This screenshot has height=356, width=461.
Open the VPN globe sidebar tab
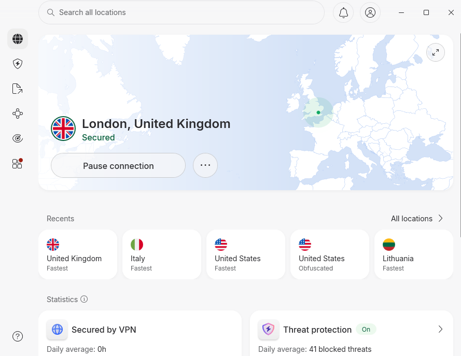pyautogui.click(x=18, y=39)
